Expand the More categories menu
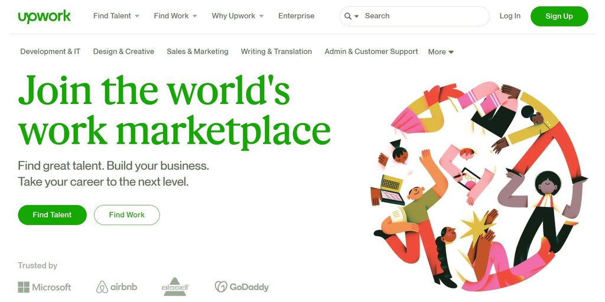 (441, 52)
